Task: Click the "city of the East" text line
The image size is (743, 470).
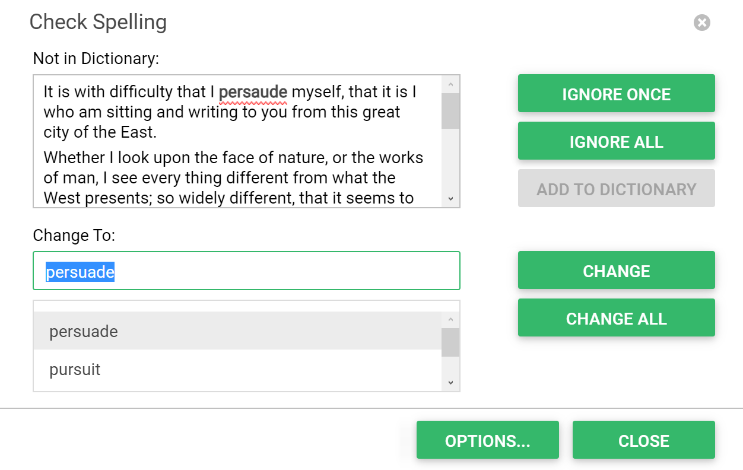Action: point(100,132)
